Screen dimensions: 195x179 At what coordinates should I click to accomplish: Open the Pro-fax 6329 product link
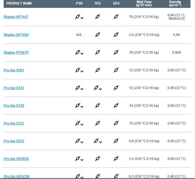coord(14,106)
